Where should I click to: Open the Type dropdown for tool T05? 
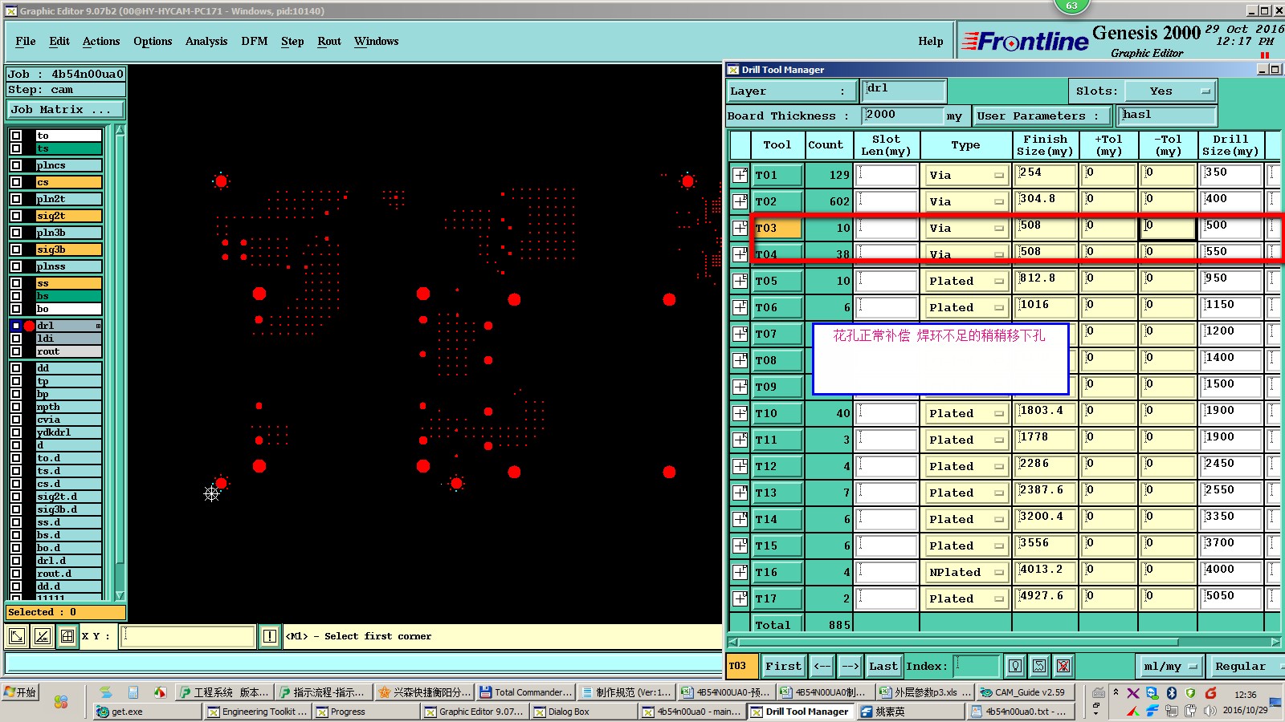point(966,281)
